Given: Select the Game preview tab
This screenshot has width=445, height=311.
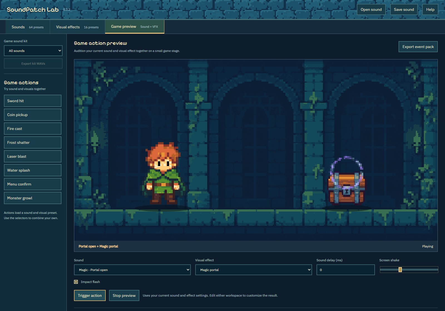Looking at the screenshot, I should point(135,27).
